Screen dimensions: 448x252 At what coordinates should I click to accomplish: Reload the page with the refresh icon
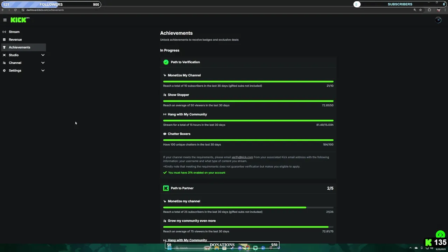point(15,10)
